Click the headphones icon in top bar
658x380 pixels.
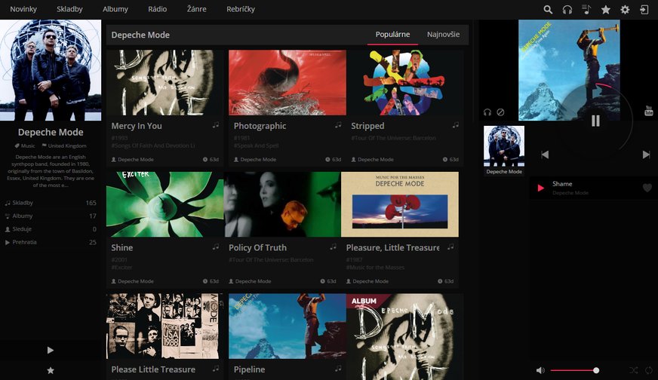point(567,10)
